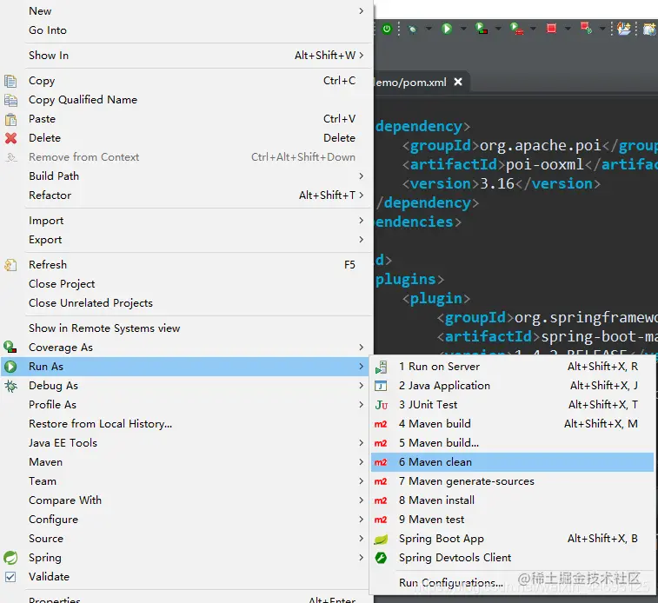The width and height of the screenshot is (658, 603).
Task: Select Refactor in context menu
Action: pos(187,195)
